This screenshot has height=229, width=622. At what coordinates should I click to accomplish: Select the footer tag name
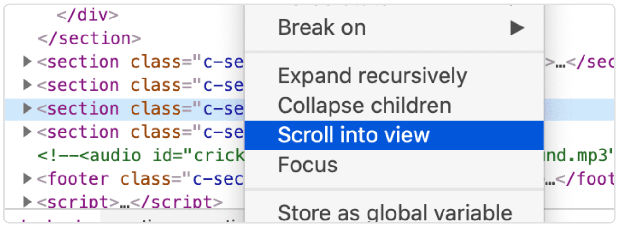[77, 179]
